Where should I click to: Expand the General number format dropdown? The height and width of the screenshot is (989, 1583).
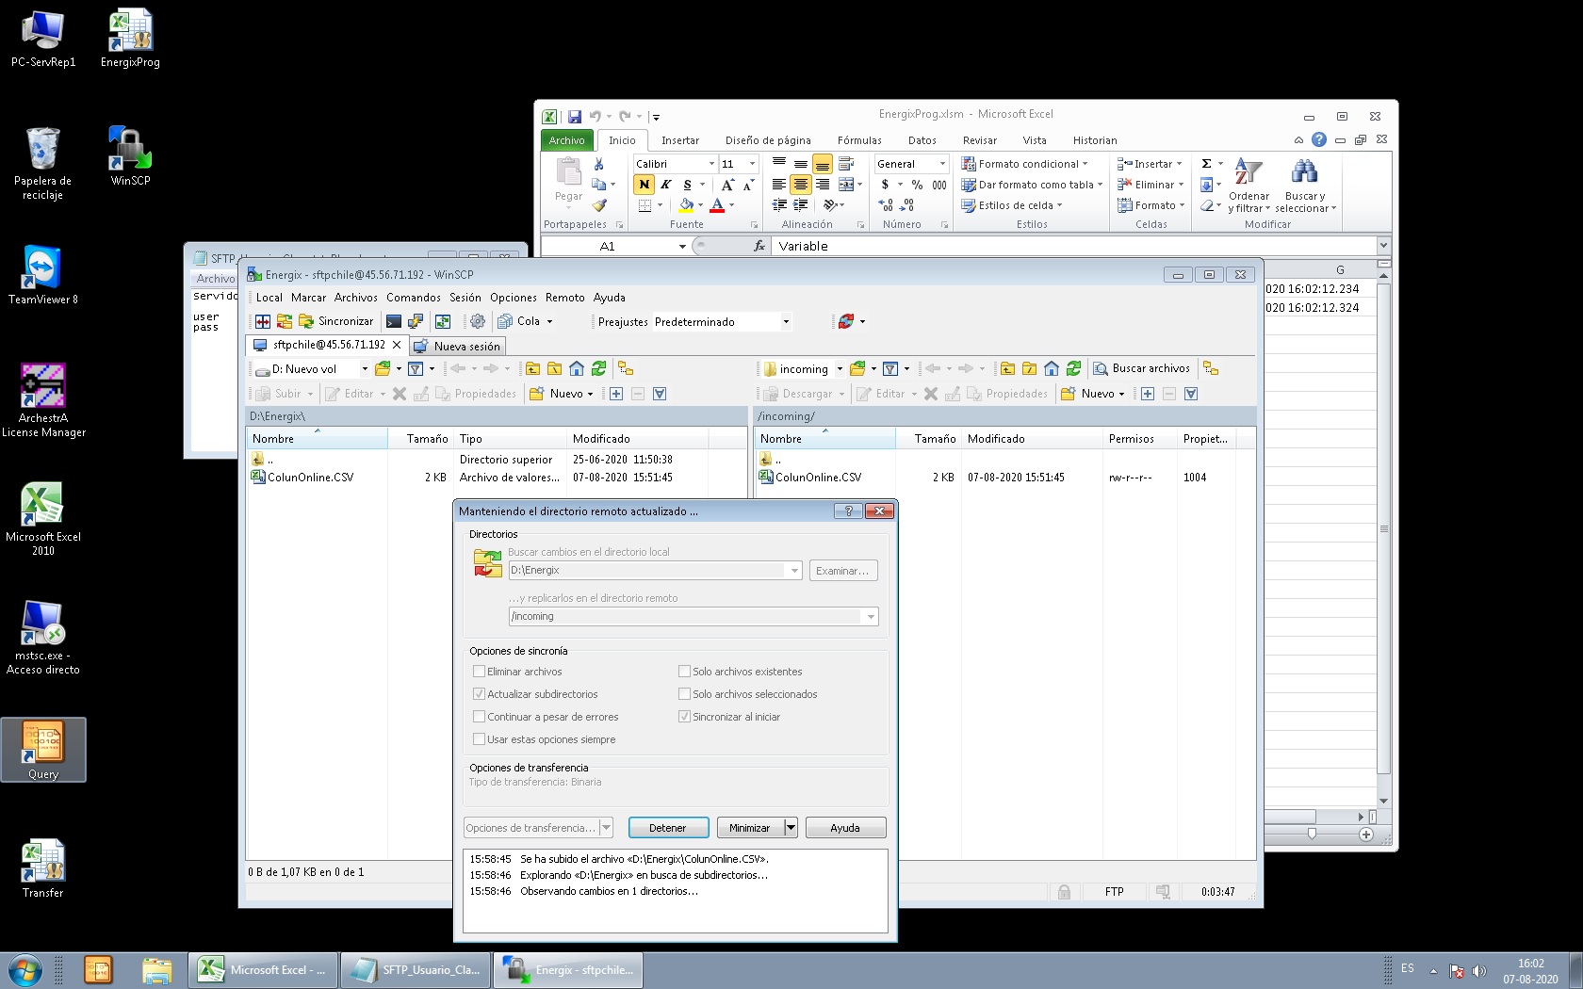coord(941,164)
